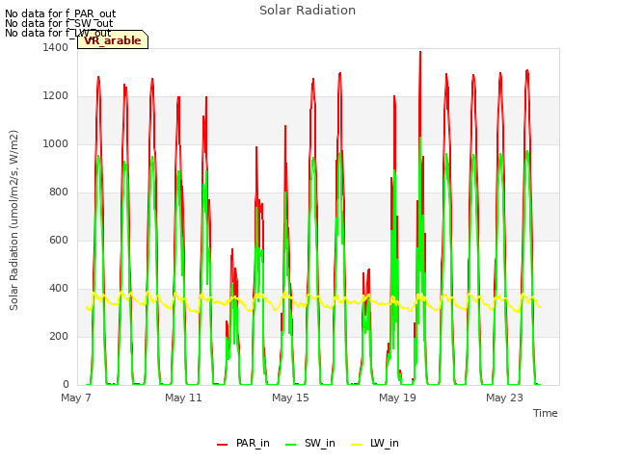Click the 1000 y-axis tick label
617x462 pixels.
[x=56, y=143]
